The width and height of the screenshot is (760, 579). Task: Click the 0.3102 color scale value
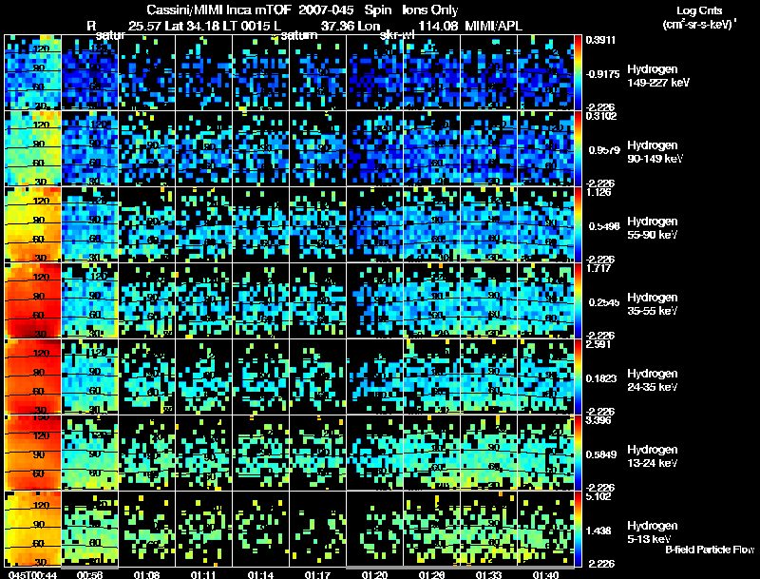600,116
